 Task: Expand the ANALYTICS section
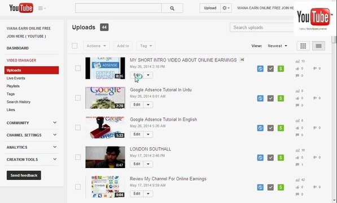click(x=32, y=147)
